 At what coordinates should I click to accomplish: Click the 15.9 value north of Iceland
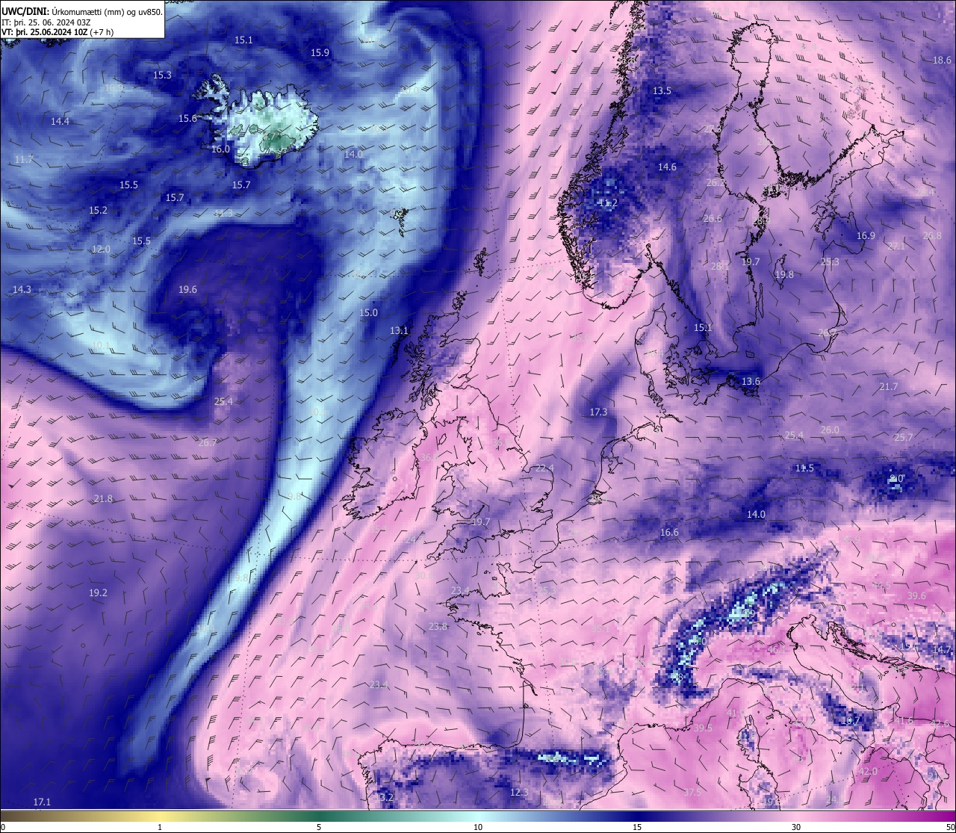click(320, 52)
